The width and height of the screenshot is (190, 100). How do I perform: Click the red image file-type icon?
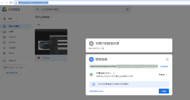(x=39, y=58)
